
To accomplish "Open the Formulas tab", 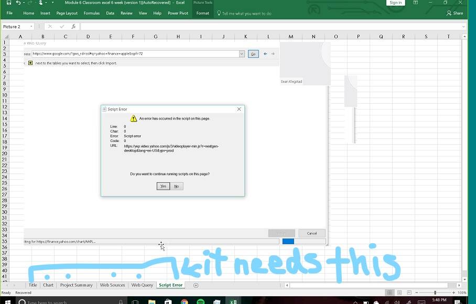I will 92,13.
